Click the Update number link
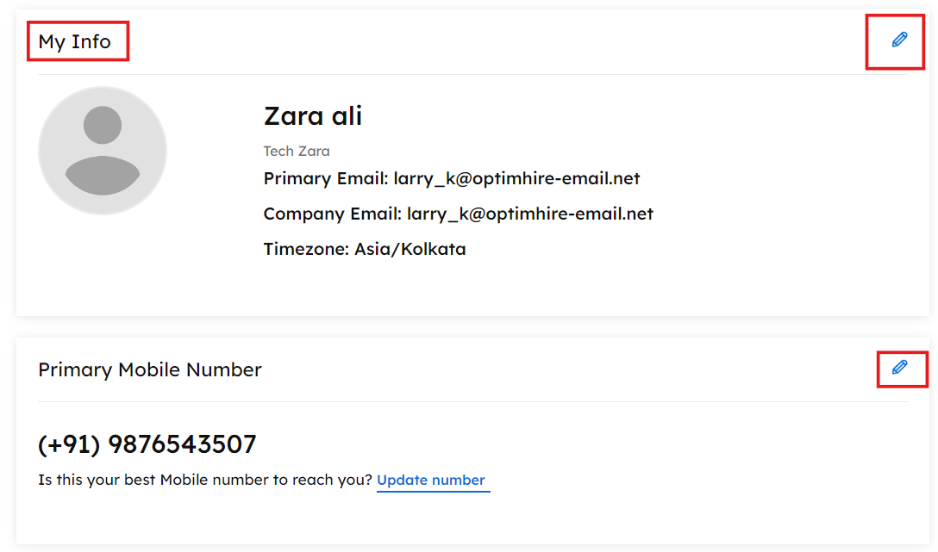Viewport: 938px width, 552px height. coord(431,481)
